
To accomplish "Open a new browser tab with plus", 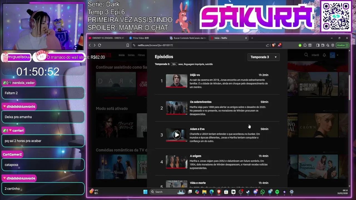I will point(252,38).
